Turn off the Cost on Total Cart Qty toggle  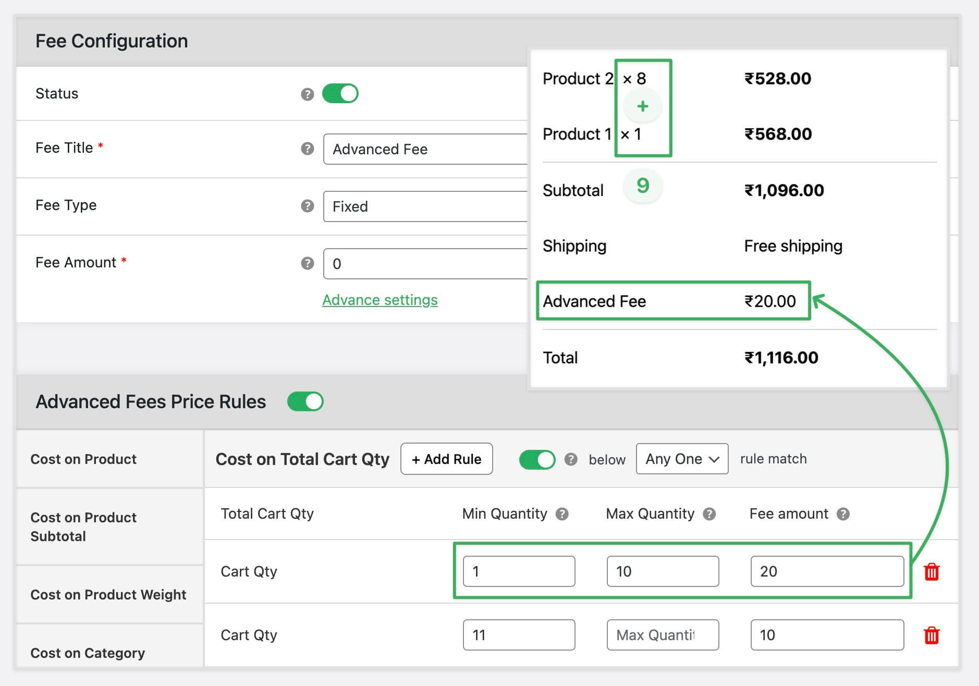tap(537, 459)
